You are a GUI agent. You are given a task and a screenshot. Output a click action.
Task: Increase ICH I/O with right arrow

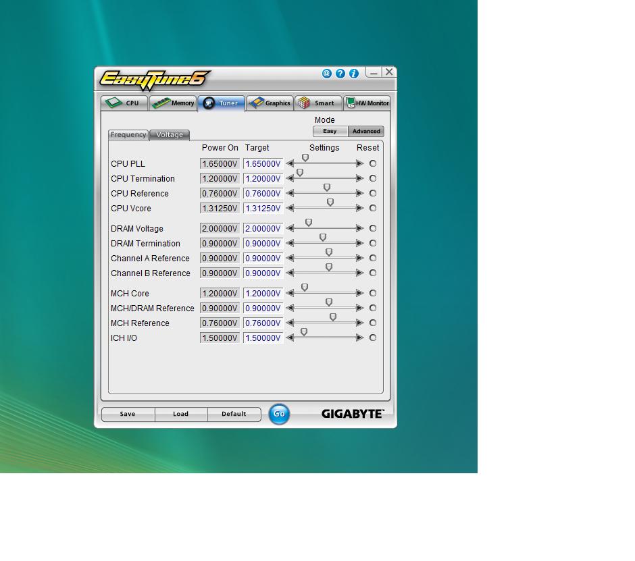pos(360,338)
